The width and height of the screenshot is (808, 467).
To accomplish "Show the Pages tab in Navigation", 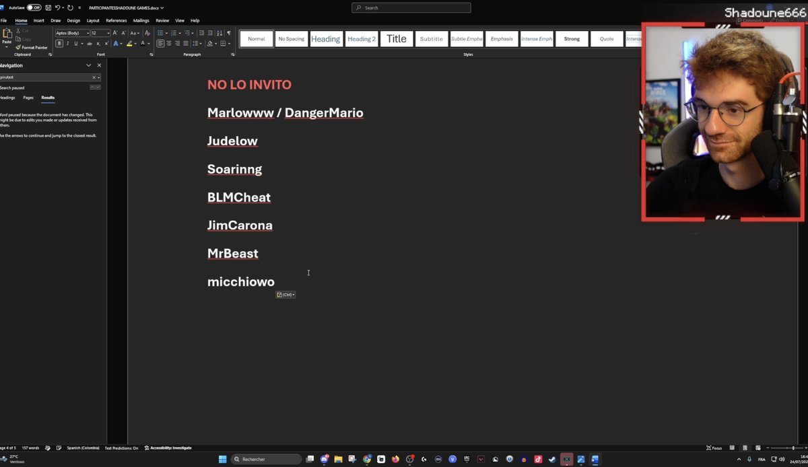I will [28, 98].
